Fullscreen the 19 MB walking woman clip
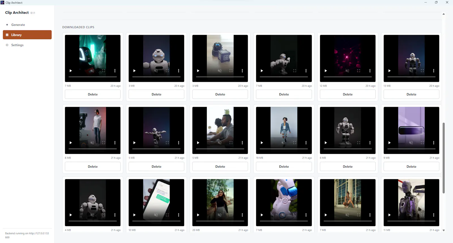The height and width of the screenshot is (243, 453). [295, 143]
